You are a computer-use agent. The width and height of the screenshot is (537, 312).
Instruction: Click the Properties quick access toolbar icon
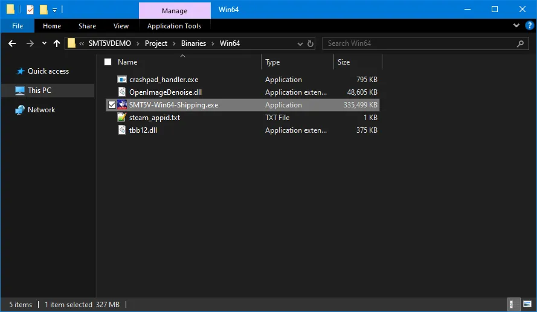coord(30,10)
